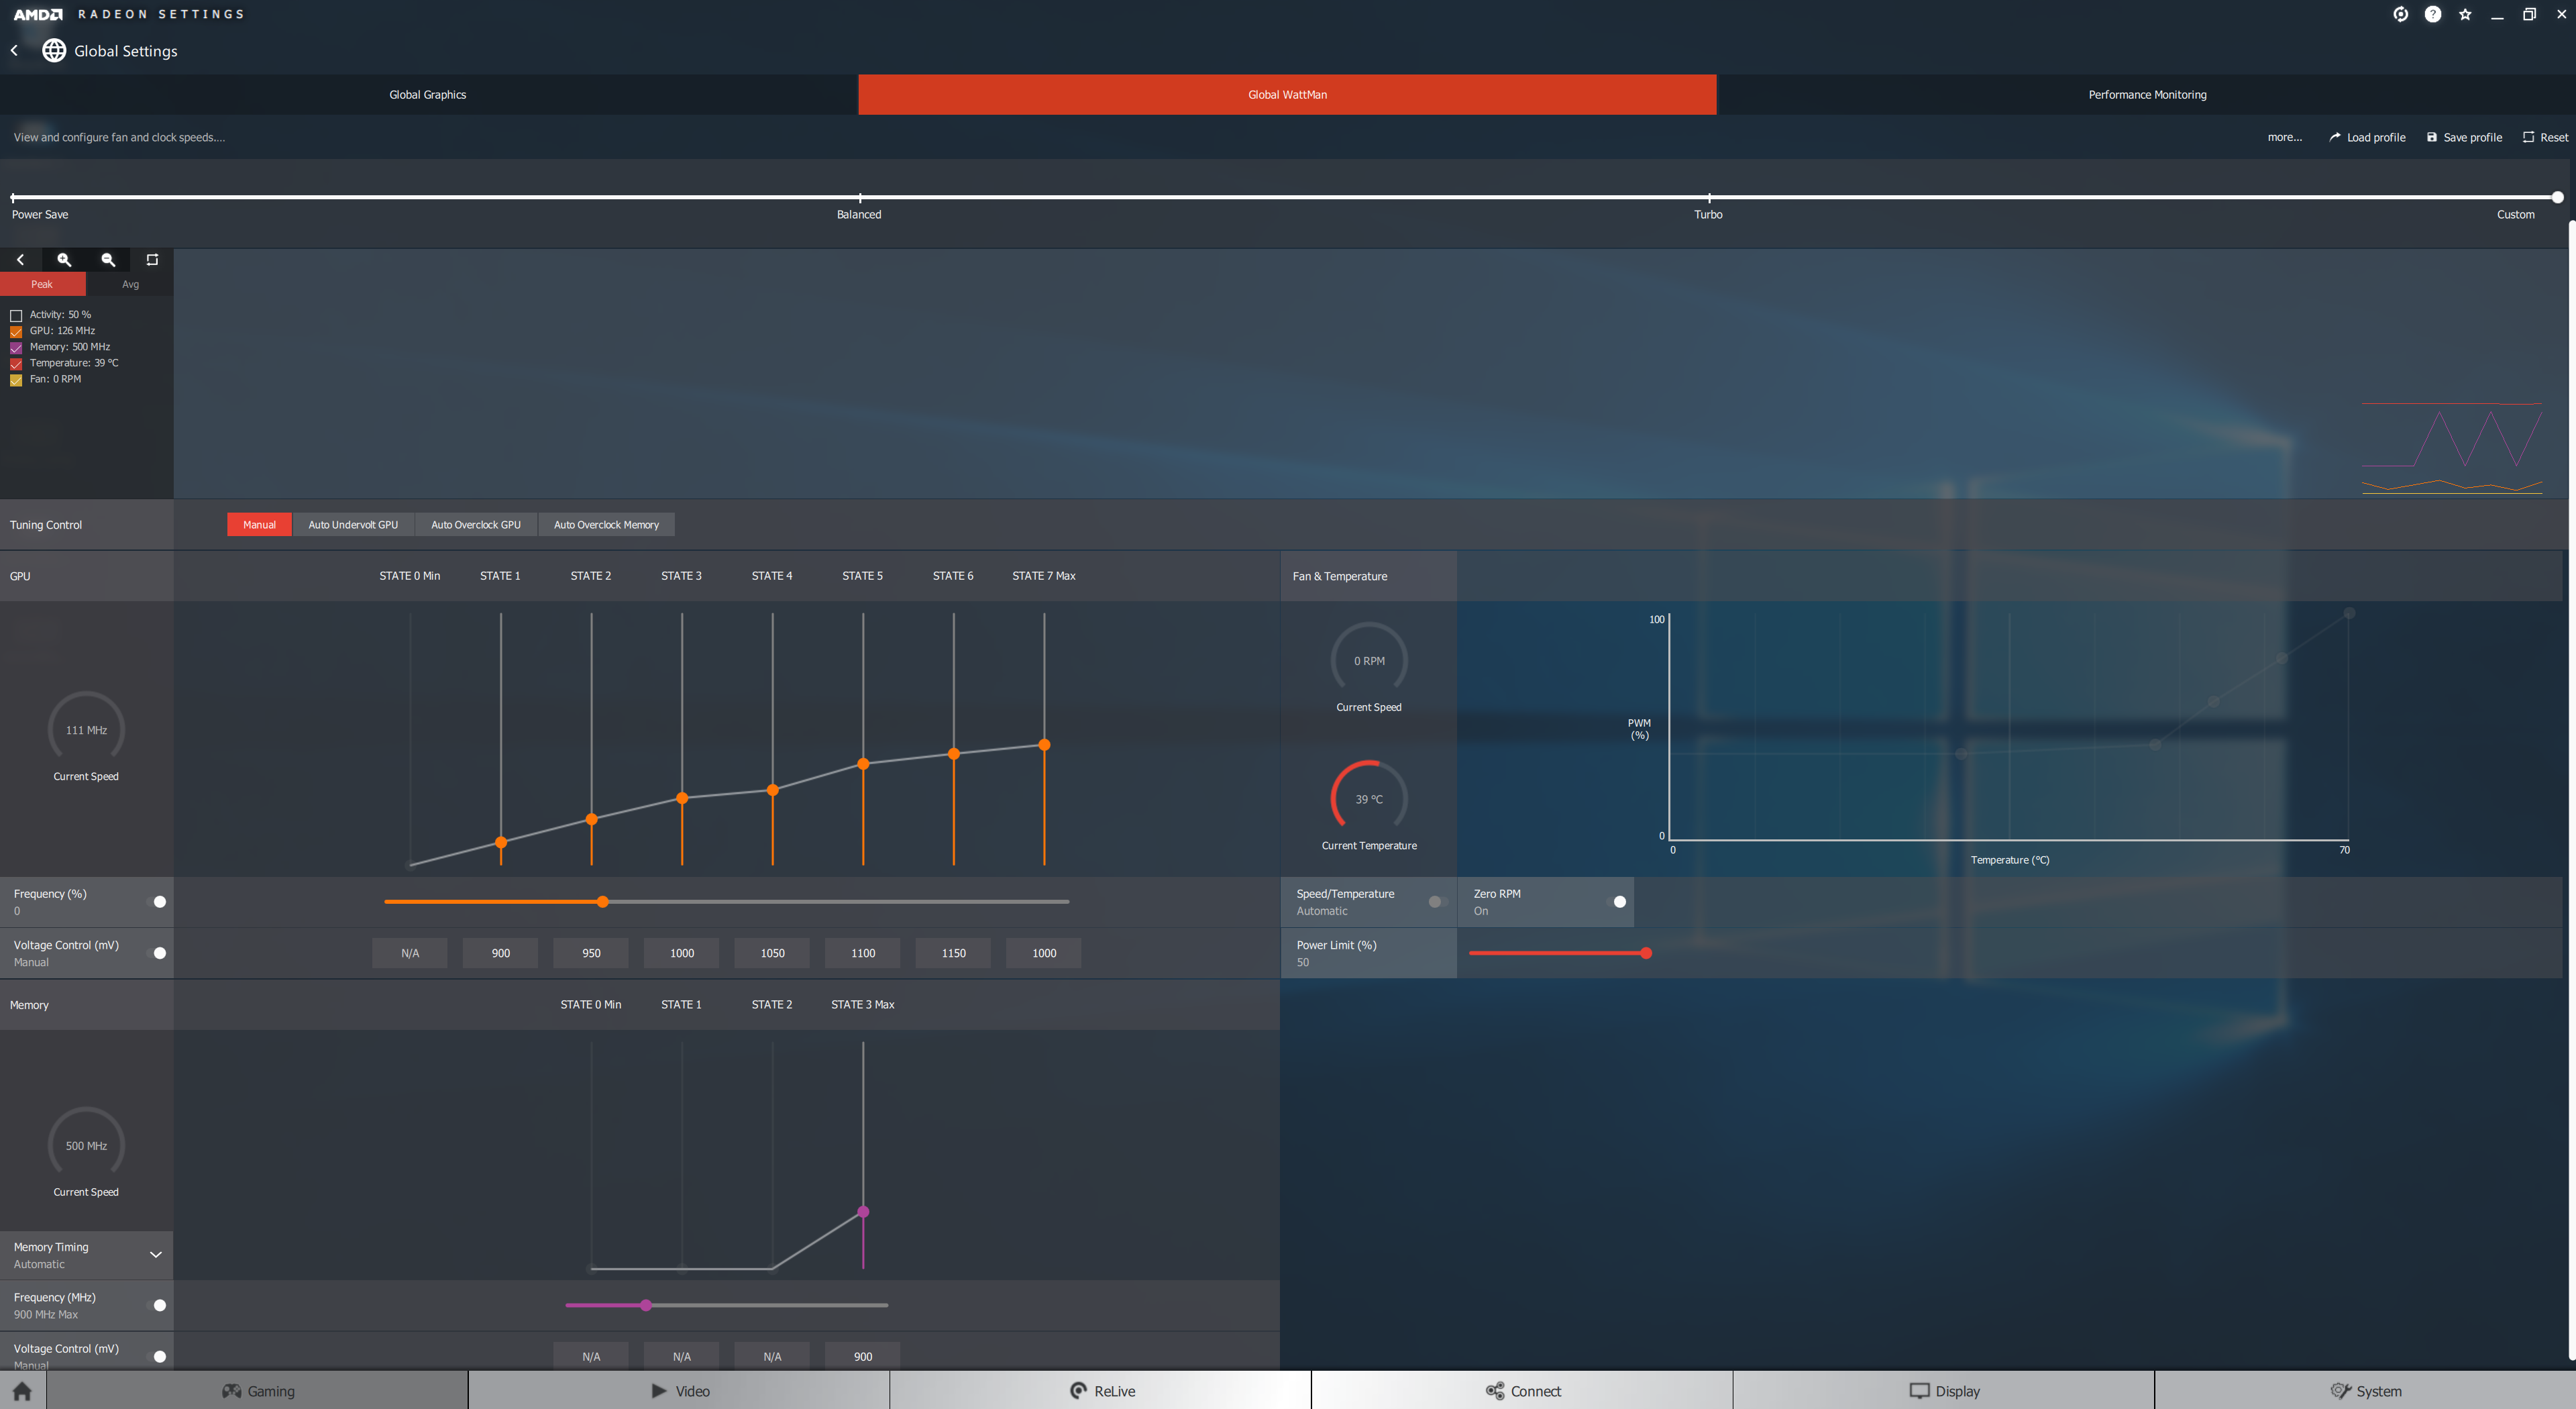The width and height of the screenshot is (2576, 1409).
Task: Click the graph zoom-in magnifier icon
Action: (x=64, y=259)
